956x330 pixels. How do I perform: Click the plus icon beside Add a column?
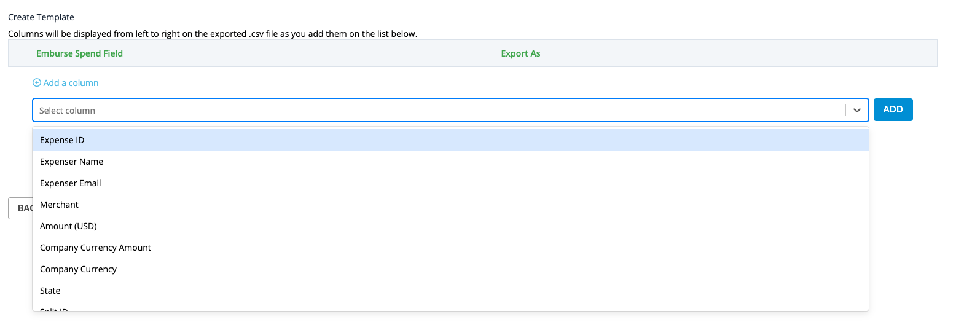pyautogui.click(x=37, y=82)
